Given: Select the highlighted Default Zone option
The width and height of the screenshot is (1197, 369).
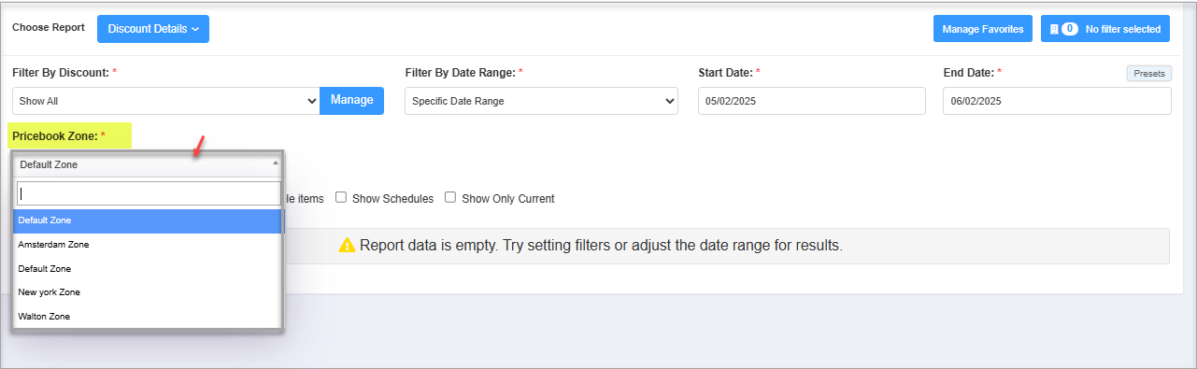Looking at the screenshot, I should pos(149,220).
